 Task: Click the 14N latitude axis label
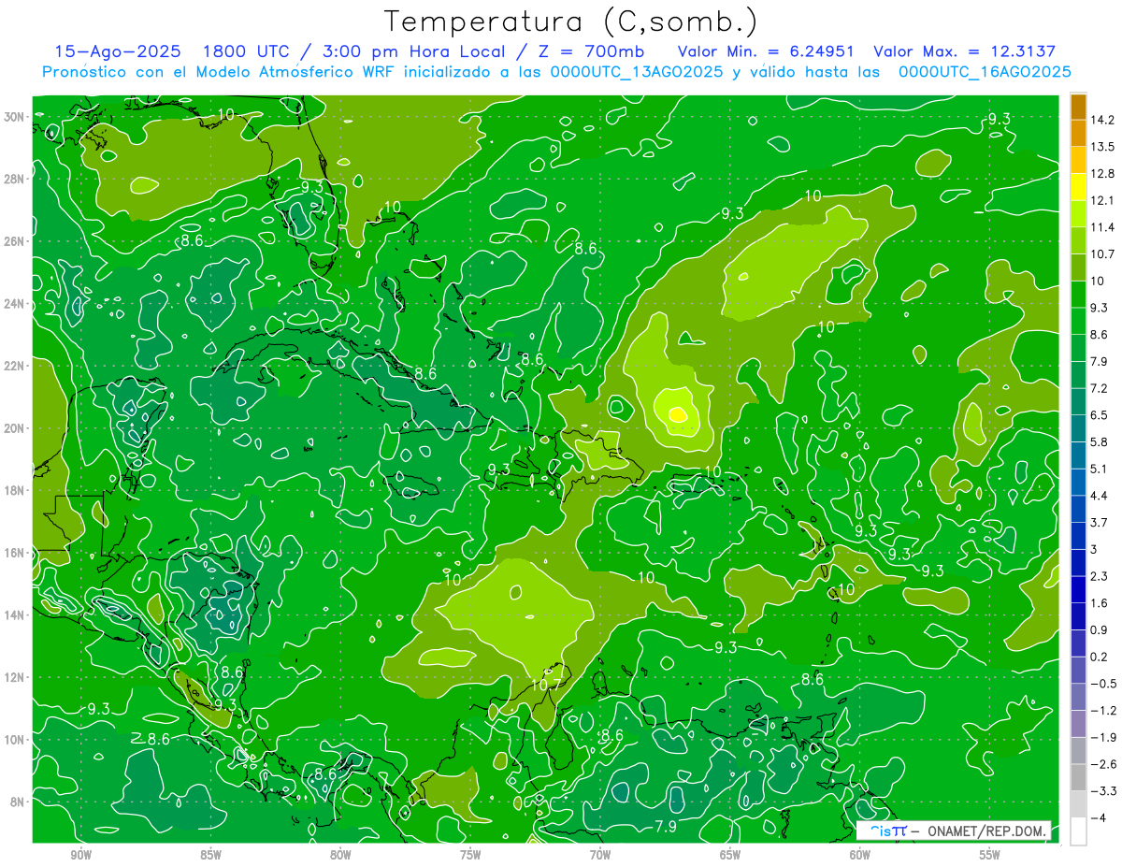click(x=15, y=614)
